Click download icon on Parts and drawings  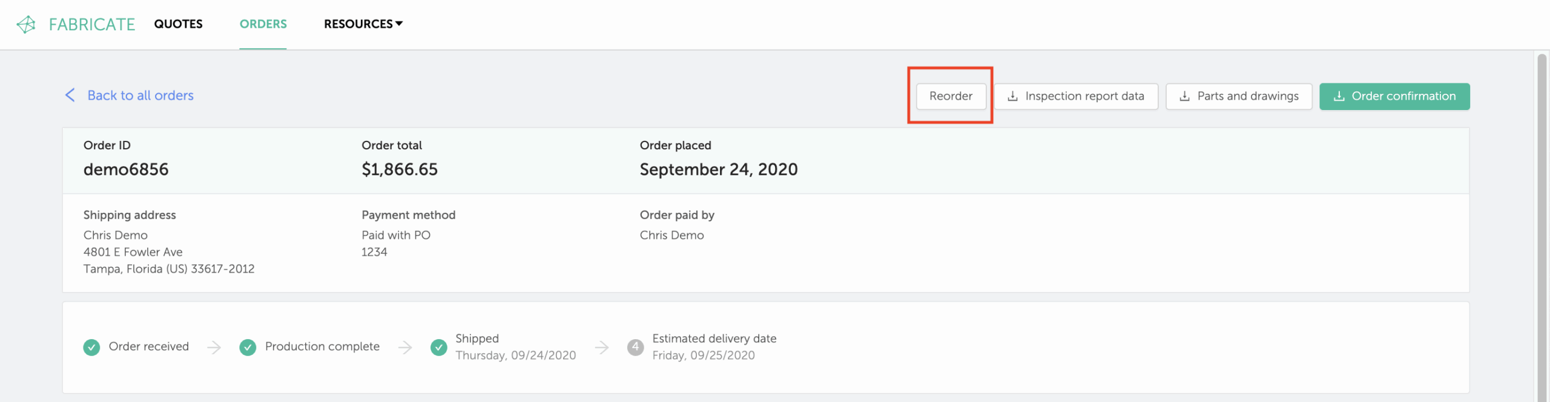tap(1185, 96)
